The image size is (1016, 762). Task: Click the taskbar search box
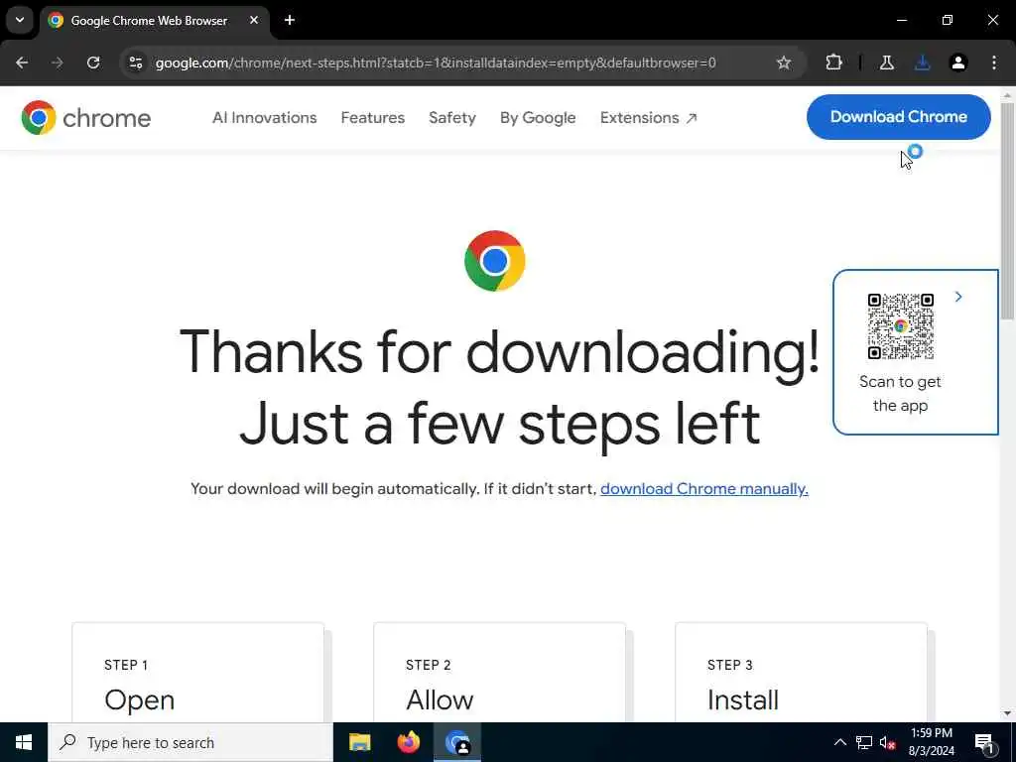190,742
